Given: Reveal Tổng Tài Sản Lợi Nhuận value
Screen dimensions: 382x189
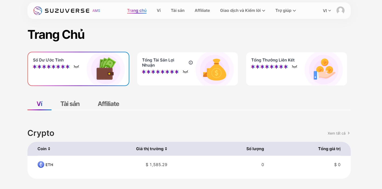Looking at the screenshot, I should [185, 72].
